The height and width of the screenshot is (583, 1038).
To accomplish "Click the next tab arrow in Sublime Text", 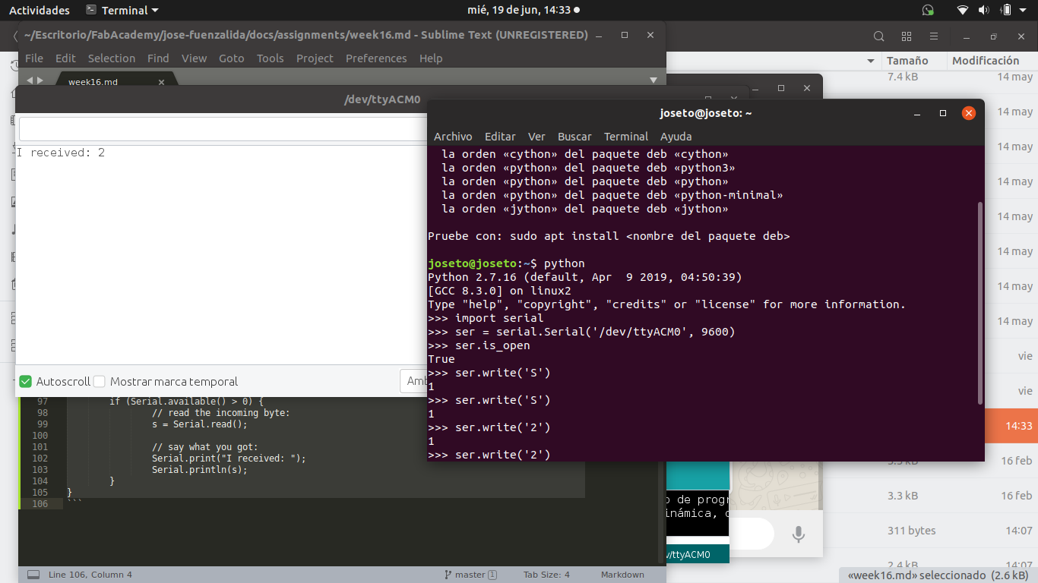I will 40,80.
